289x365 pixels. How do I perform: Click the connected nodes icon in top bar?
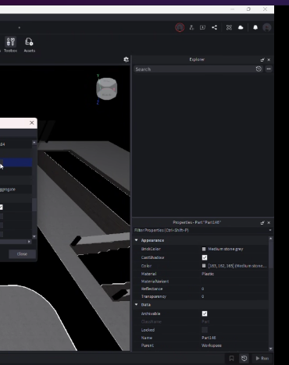pyautogui.click(x=229, y=27)
